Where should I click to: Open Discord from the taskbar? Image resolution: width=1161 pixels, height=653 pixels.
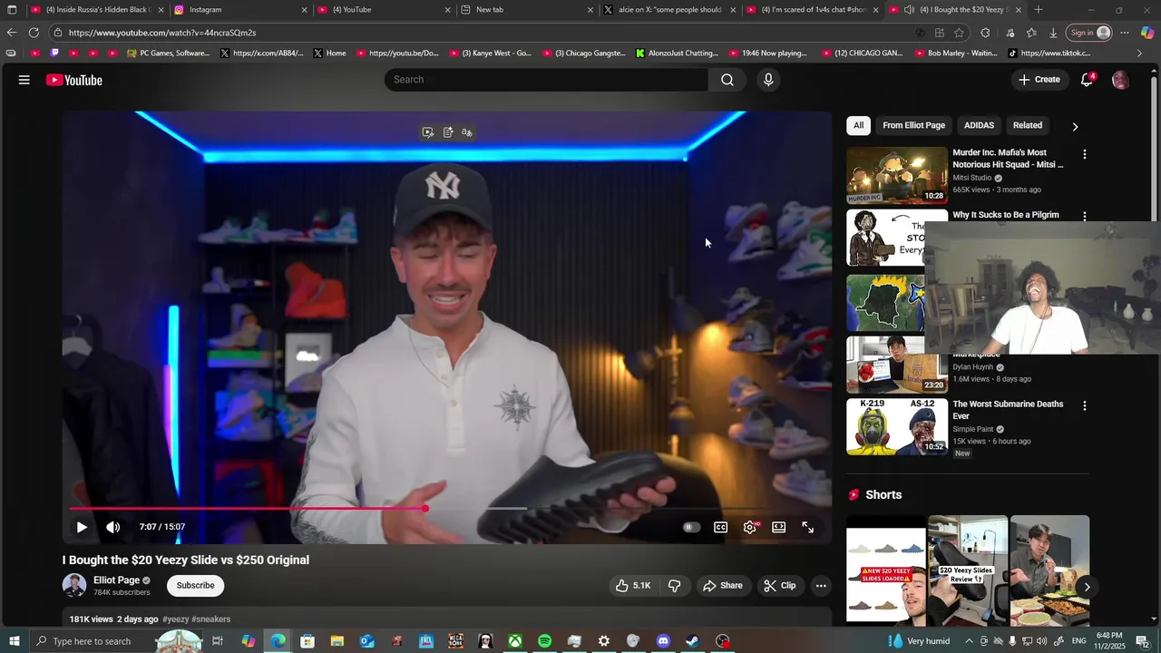(663, 641)
